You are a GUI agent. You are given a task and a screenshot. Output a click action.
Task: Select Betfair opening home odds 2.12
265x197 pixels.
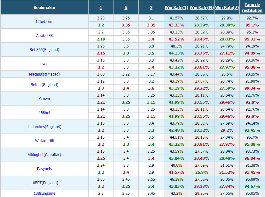point(101,81)
